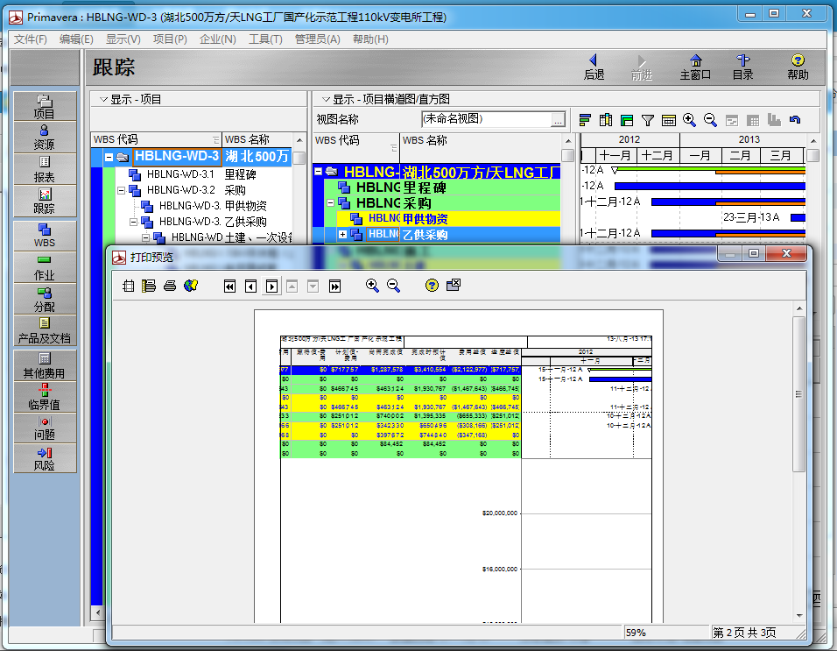Collapse the HBLNG-WD-3.2 采购 node
The height and width of the screenshot is (651, 837).
tap(121, 190)
